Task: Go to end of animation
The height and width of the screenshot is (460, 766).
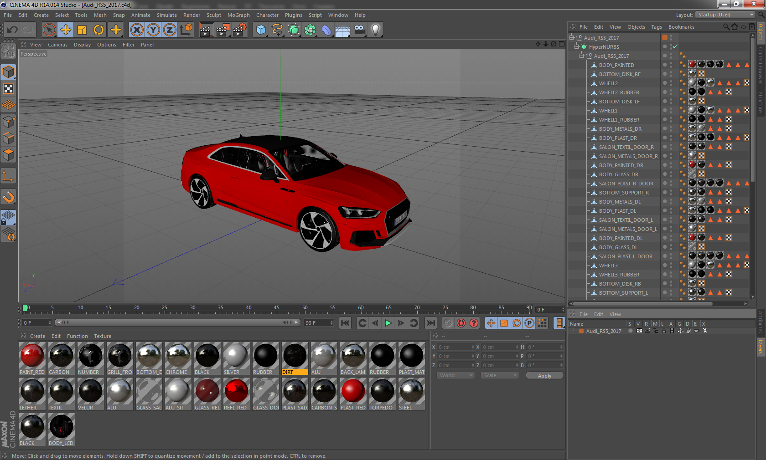Action: 430,323
